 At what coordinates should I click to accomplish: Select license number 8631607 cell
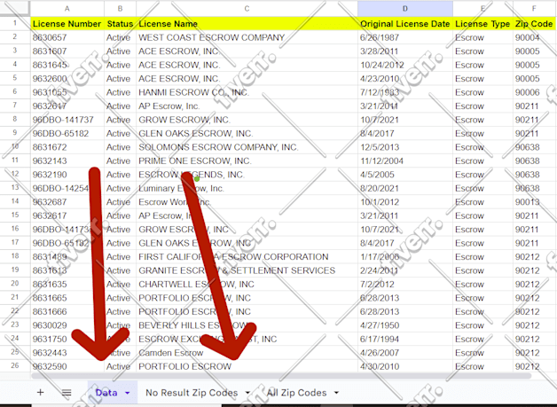(x=67, y=51)
